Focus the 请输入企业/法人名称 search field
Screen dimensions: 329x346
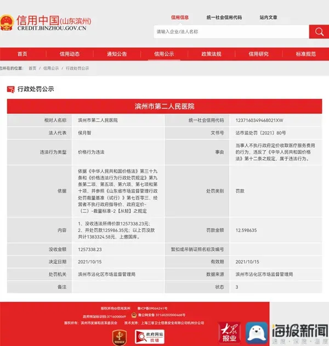click(x=231, y=32)
